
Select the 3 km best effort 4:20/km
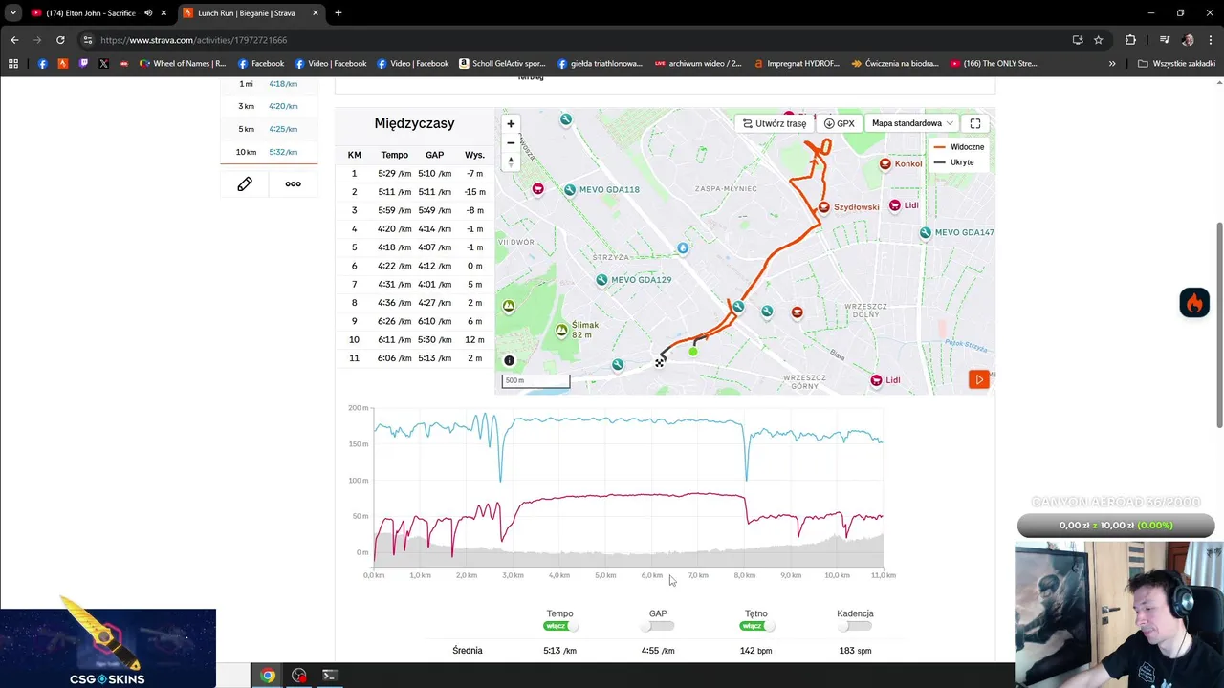tap(269, 106)
